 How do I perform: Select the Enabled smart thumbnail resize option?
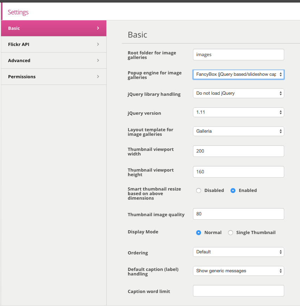pyautogui.click(x=233, y=191)
